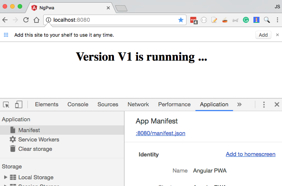Activate the DevTools inspect element tool
Screen dimensions: 282x186
coord(6,104)
